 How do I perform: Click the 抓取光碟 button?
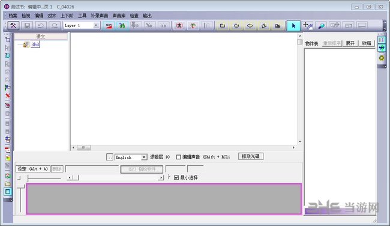pos(251,156)
